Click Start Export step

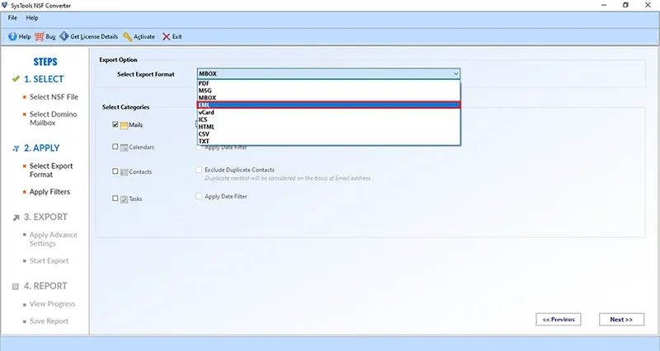point(49,261)
